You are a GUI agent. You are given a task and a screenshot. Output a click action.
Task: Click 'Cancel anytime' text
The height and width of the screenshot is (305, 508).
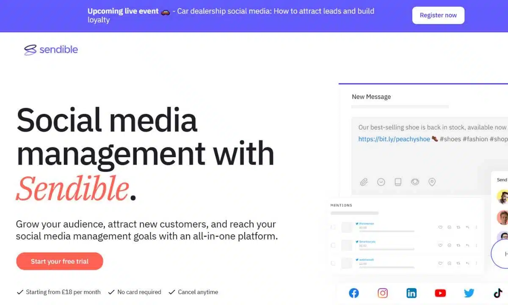pos(198,292)
